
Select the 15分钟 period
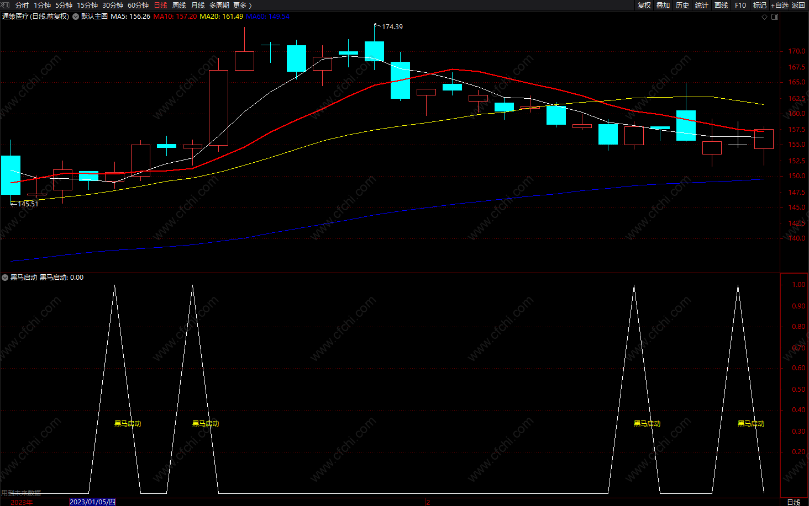pos(87,5)
